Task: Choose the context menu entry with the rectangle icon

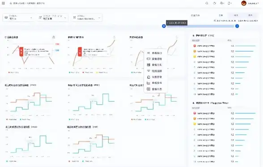Action: tap(156, 59)
